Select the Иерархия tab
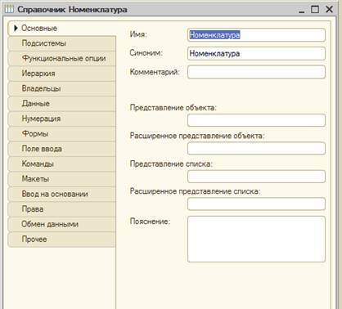 pos(62,74)
